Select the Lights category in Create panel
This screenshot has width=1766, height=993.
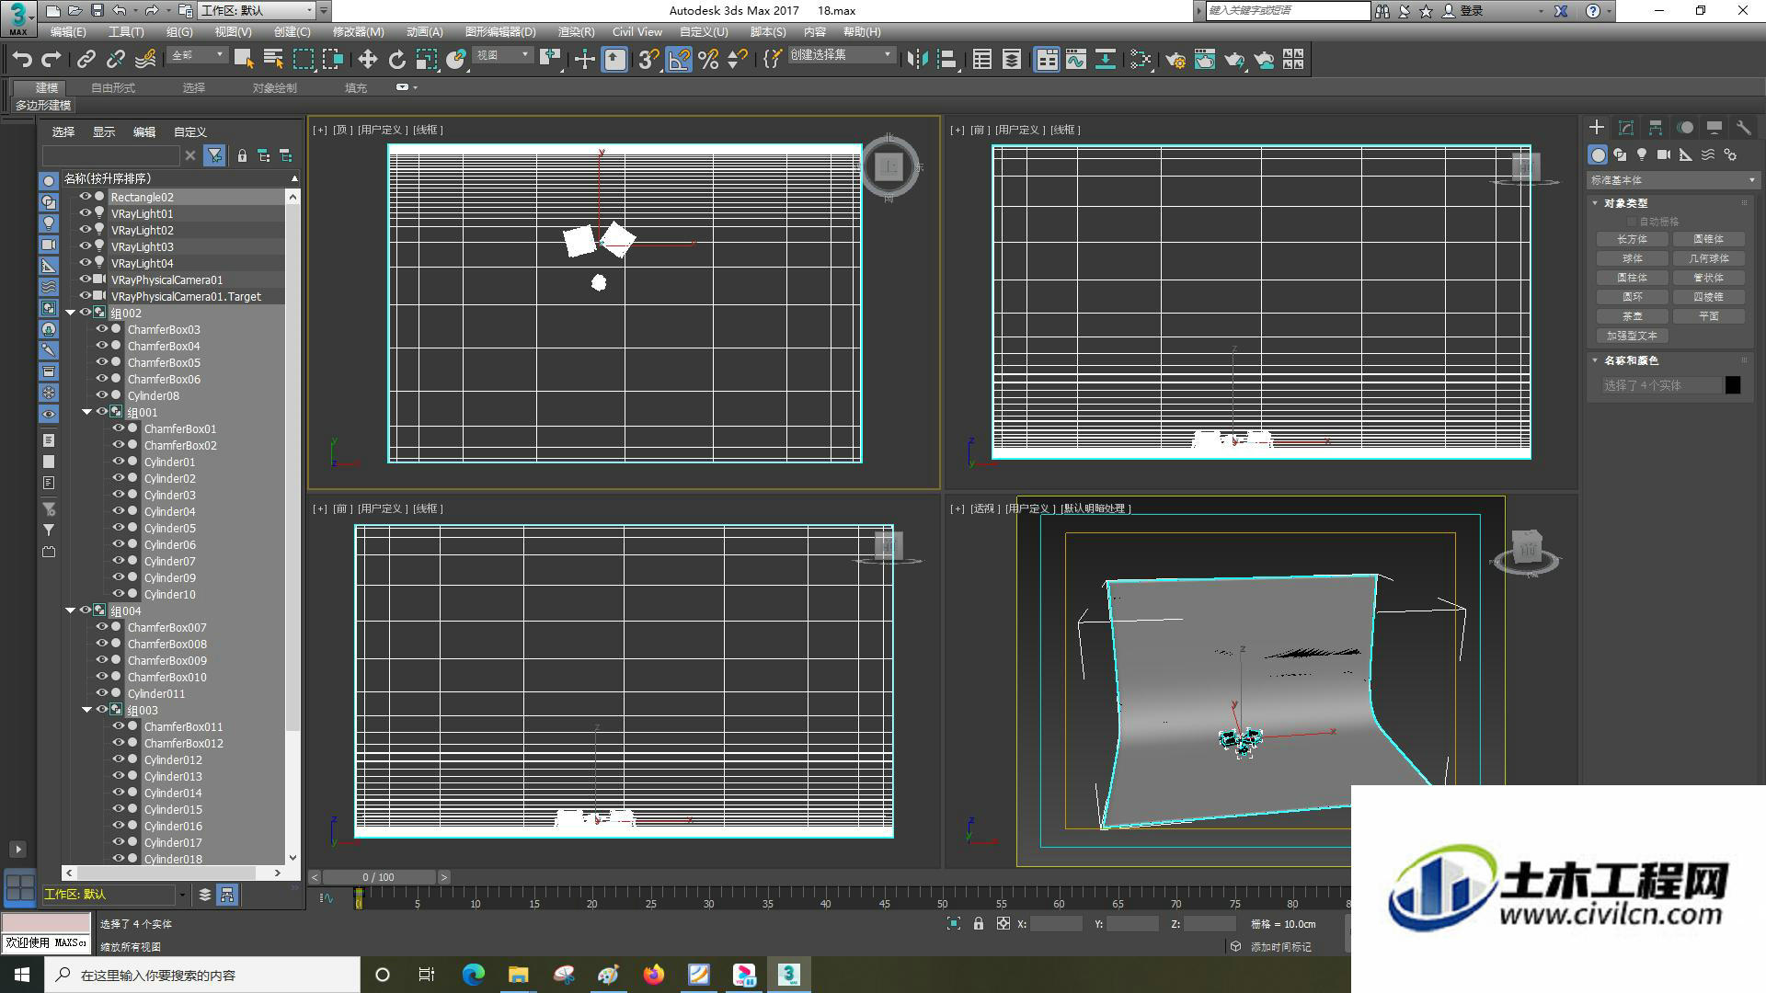click(1642, 154)
